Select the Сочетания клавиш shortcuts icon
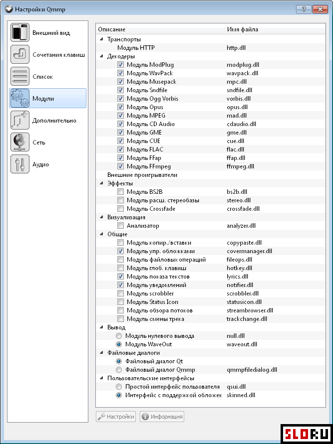The image size is (333, 444). tap(20, 54)
